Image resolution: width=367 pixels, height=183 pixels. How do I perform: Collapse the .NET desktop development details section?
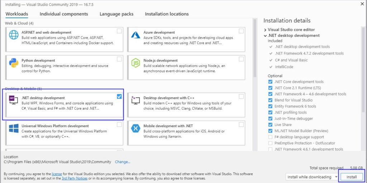coord(265,35)
